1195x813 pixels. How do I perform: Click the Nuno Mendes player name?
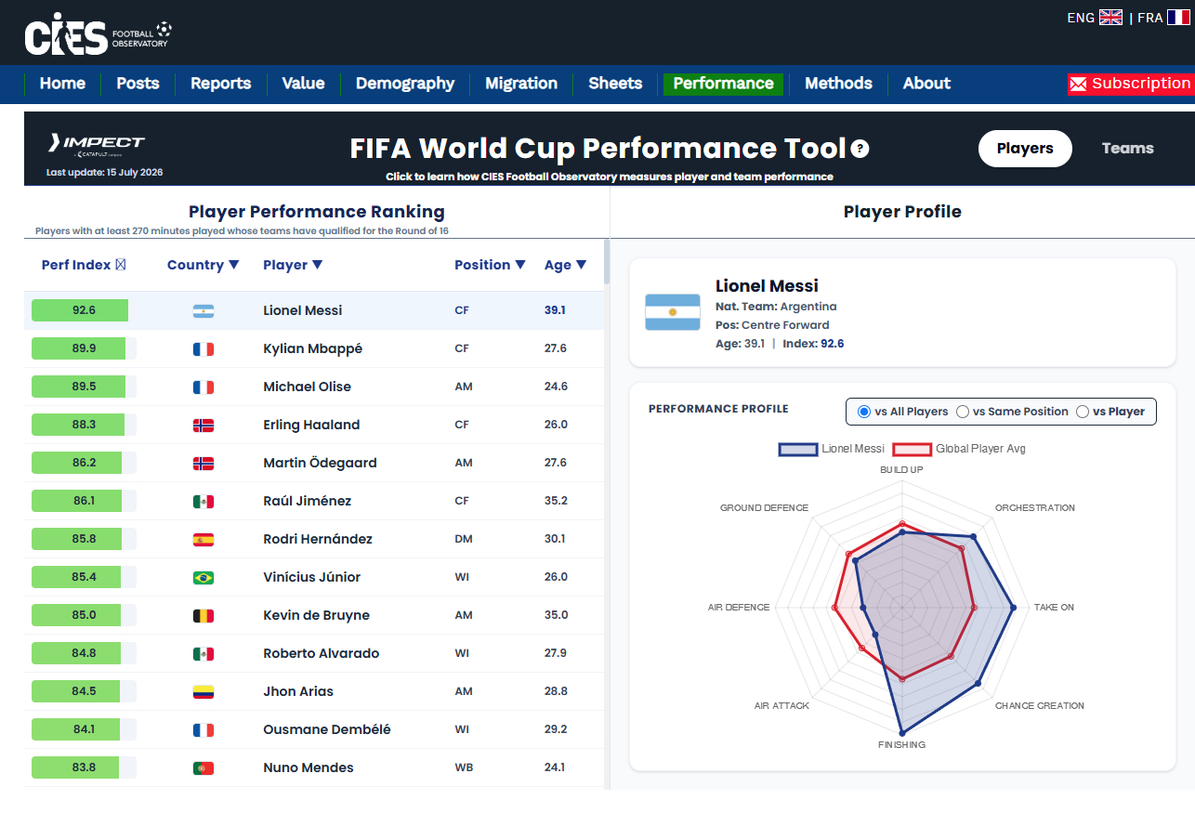pos(309,767)
